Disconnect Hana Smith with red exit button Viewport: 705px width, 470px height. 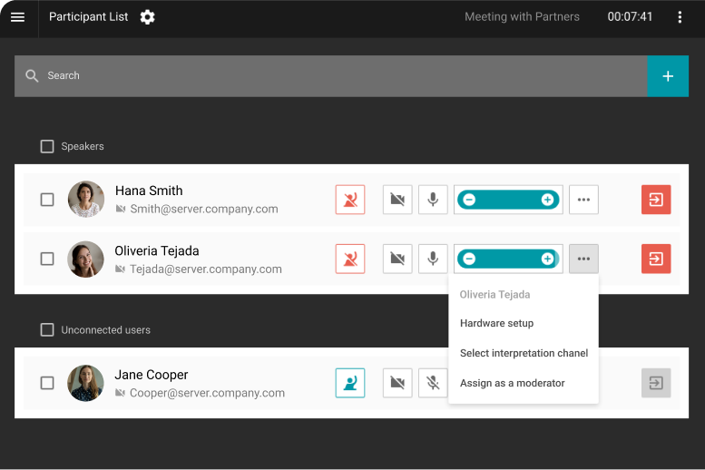[x=655, y=200]
